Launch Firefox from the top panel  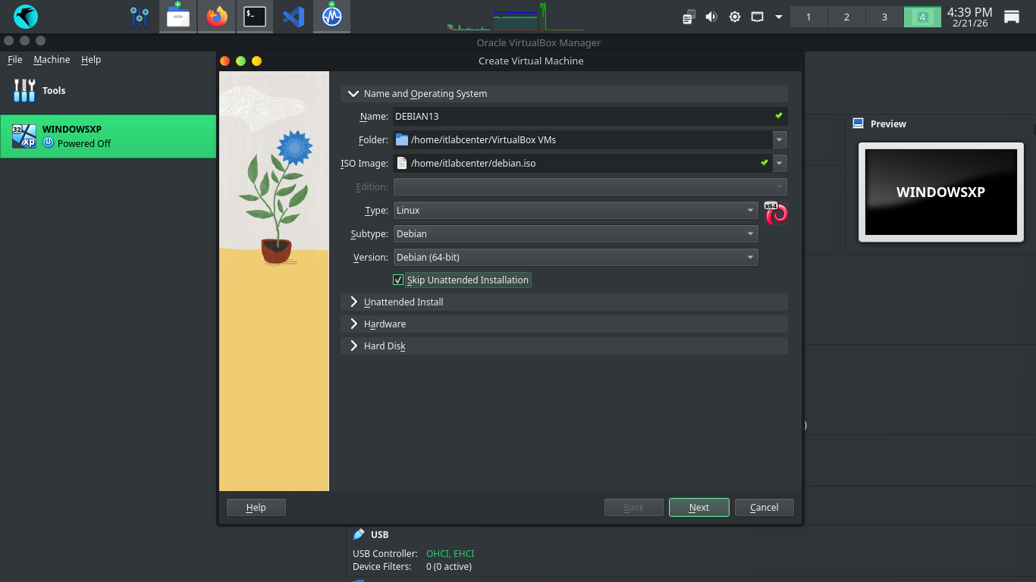pyautogui.click(x=217, y=16)
